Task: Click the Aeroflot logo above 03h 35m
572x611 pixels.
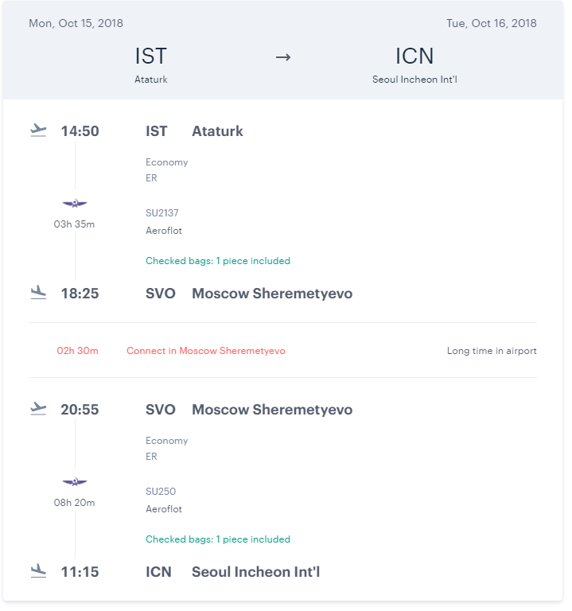Action: [75, 204]
